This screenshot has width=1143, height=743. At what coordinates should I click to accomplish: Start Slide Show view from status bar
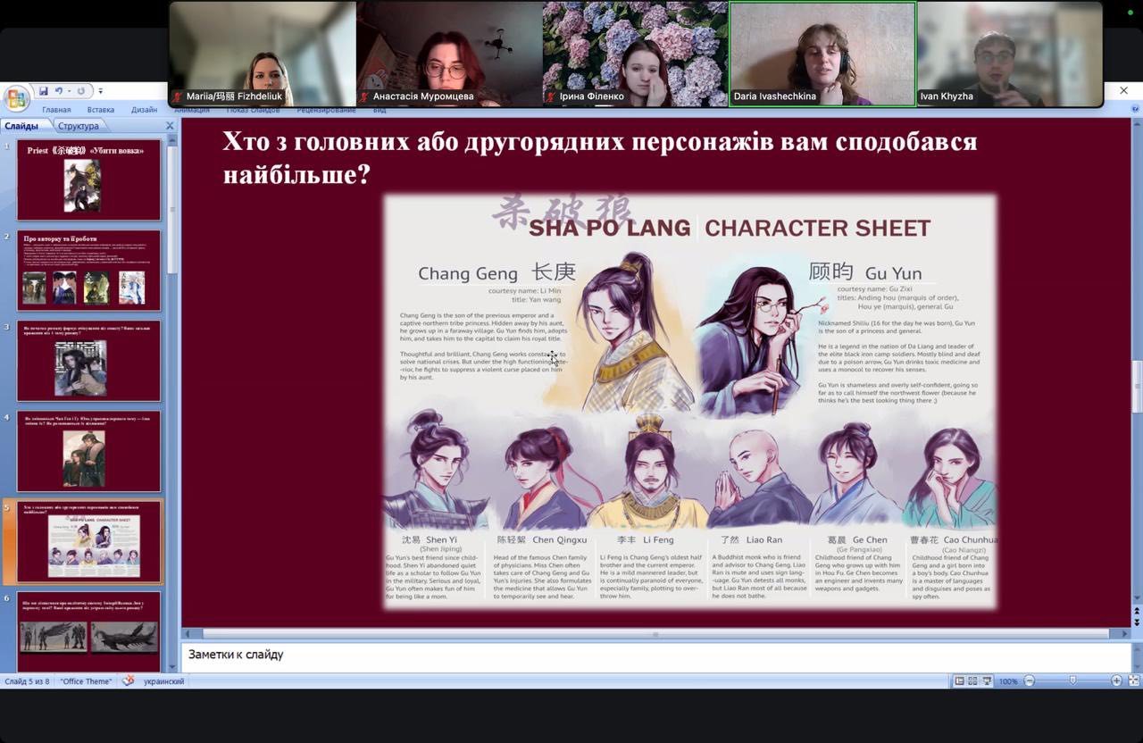click(986, 680)
